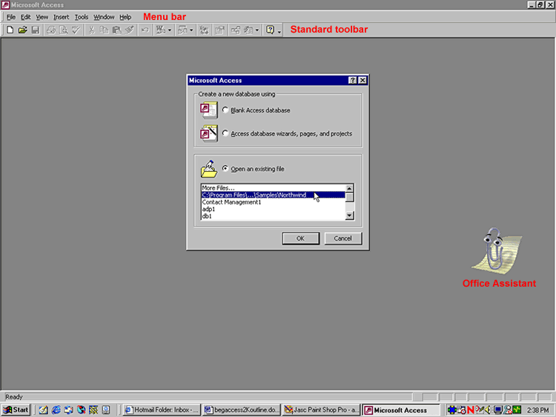This screenshot has width=556, height=417.
Task: Click the New database toolbar icon
Action: 10,30
